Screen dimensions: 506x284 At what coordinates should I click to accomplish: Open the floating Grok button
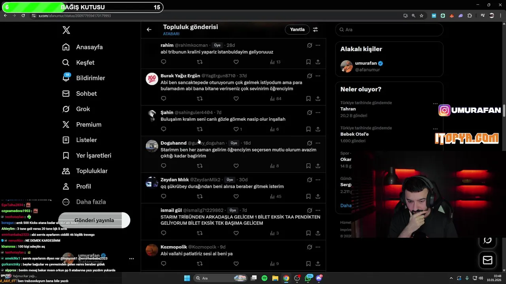[x=487, y=240]
